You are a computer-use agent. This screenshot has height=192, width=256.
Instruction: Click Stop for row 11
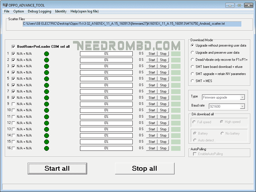click(163, 117)
